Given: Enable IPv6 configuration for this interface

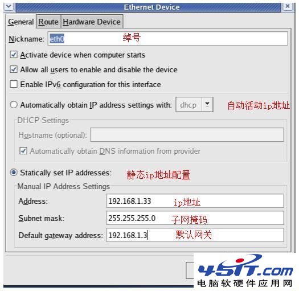Looking at the screenshot, I should (x=14, y=84).
